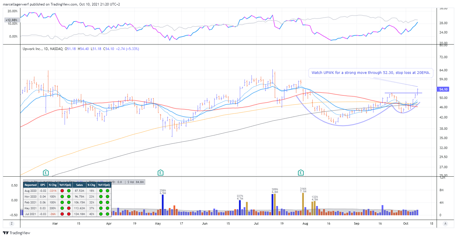The height and width of the screenshot is (238, 457).
Task: Click the 27.00 price axis label
Action: (x=443, y=167)
